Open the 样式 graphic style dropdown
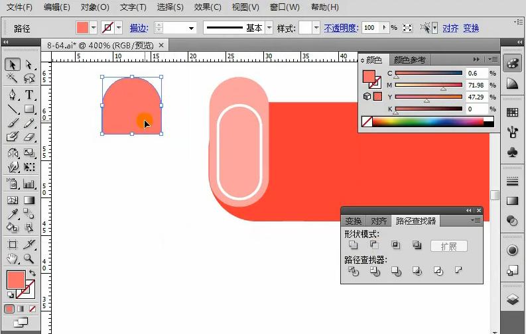Image resolution: width=526 pixels, height=334 pixels. (x=316, y=28)
